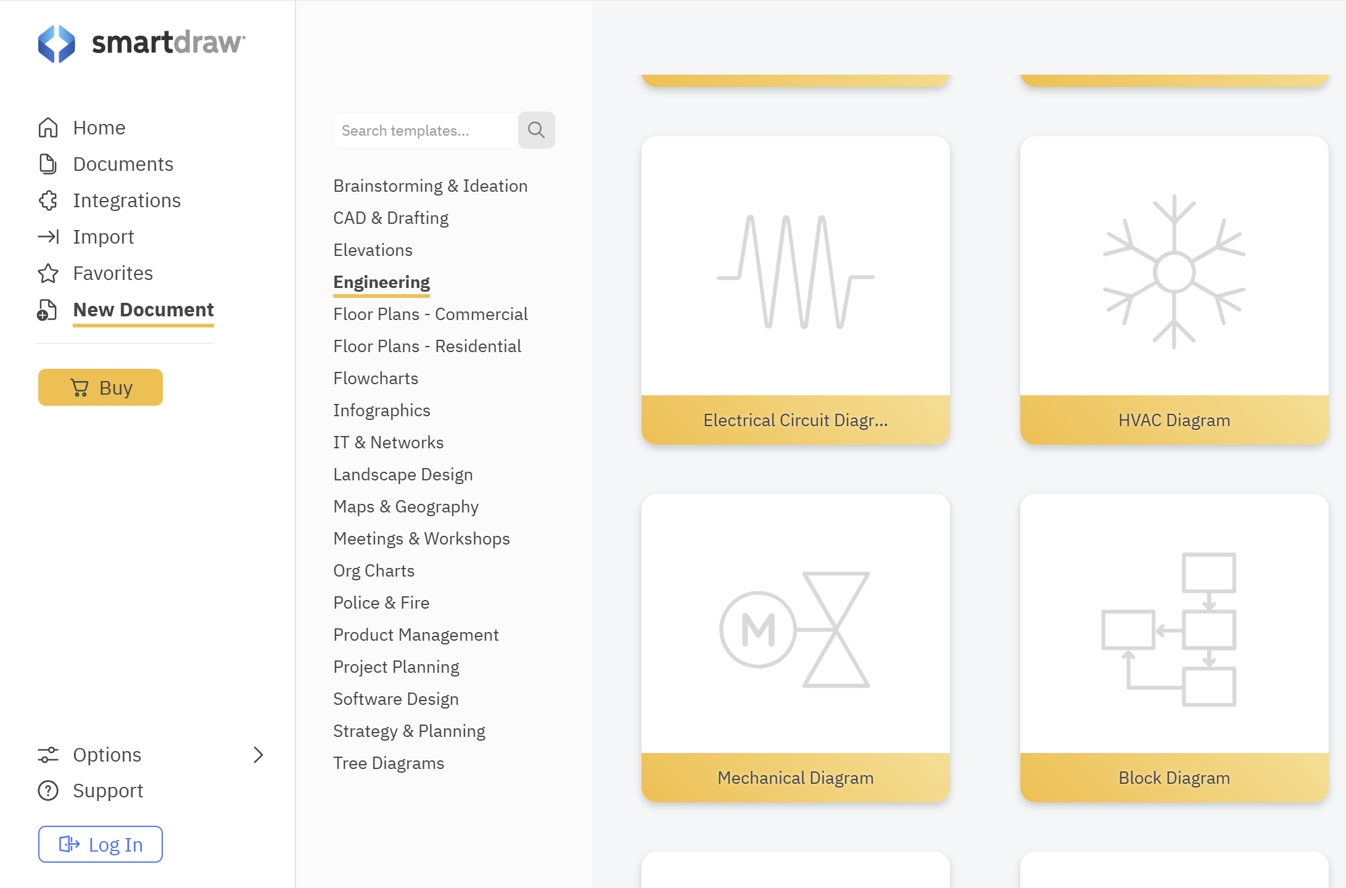Click the Buy button
This screenshot has width=1346, height=888.
coord(101,387)
